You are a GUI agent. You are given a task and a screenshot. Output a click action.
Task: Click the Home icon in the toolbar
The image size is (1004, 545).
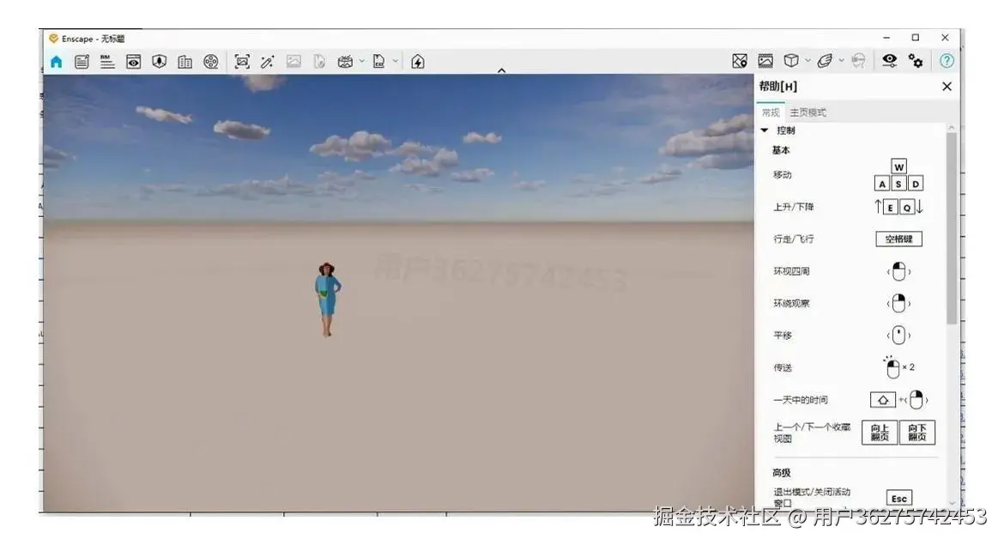(57, 62)
